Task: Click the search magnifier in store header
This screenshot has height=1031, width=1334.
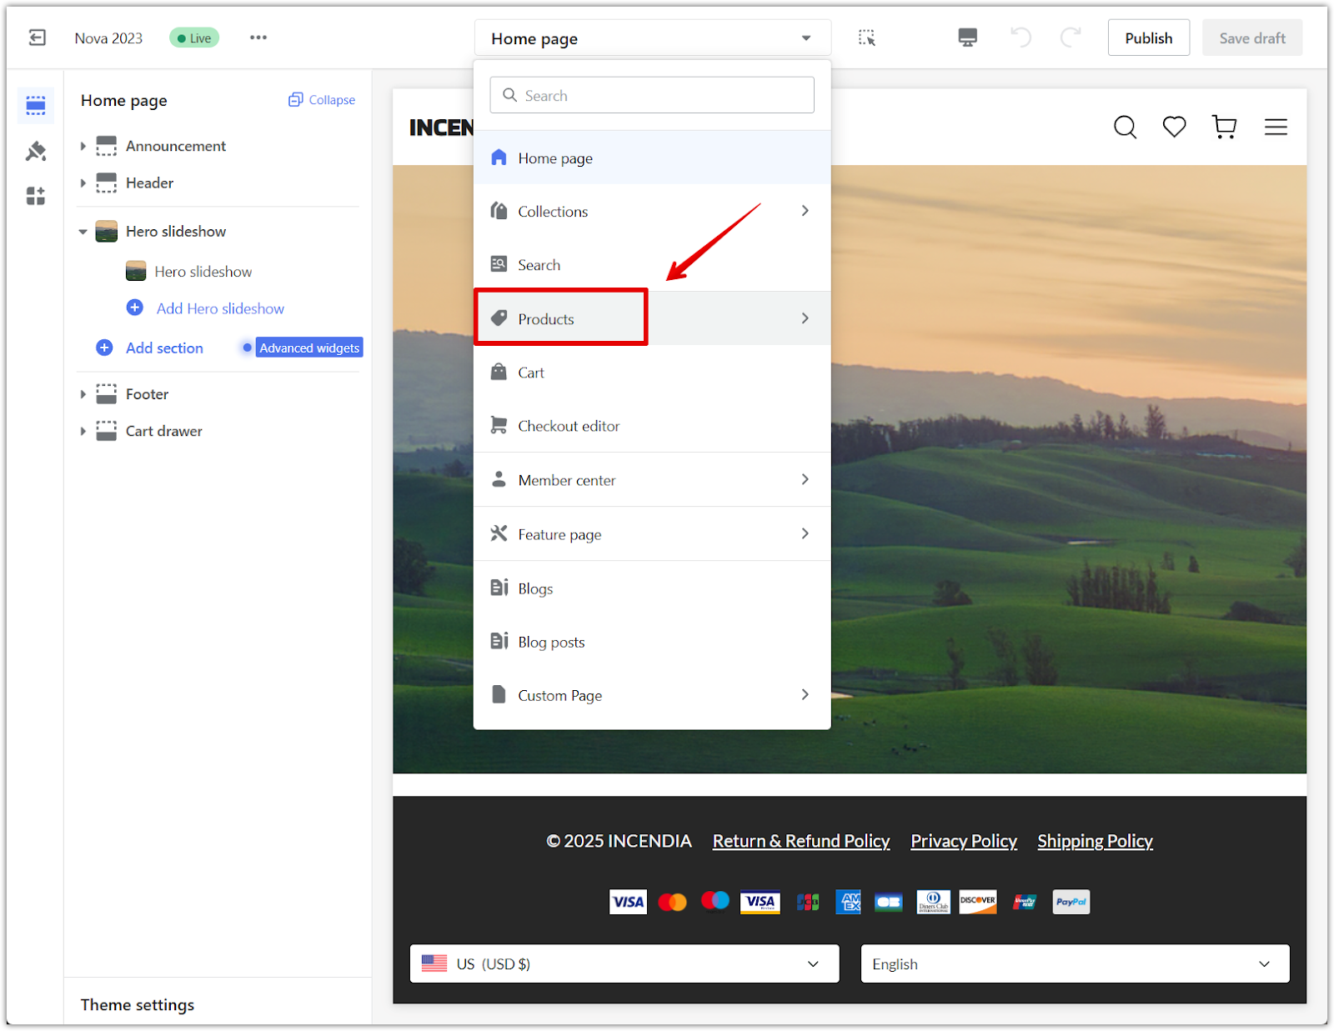Action: point(1125,127)
